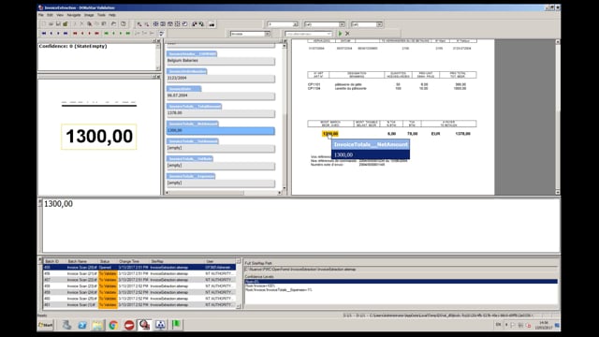
Task: Click the green flag taskbar icon
Action: (x=176, y=325)
